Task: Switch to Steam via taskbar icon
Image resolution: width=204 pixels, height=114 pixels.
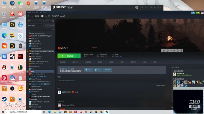Action: tap(107, 112)
